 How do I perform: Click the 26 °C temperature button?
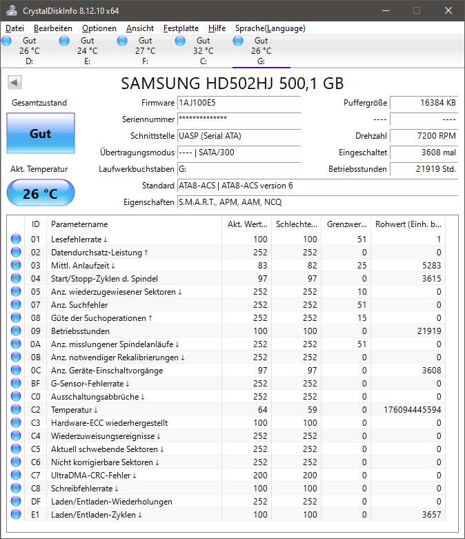41,193
